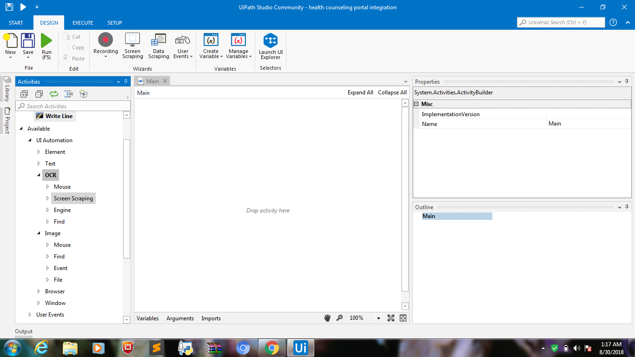
Task: Close the Main document tab
Action: 165,81
